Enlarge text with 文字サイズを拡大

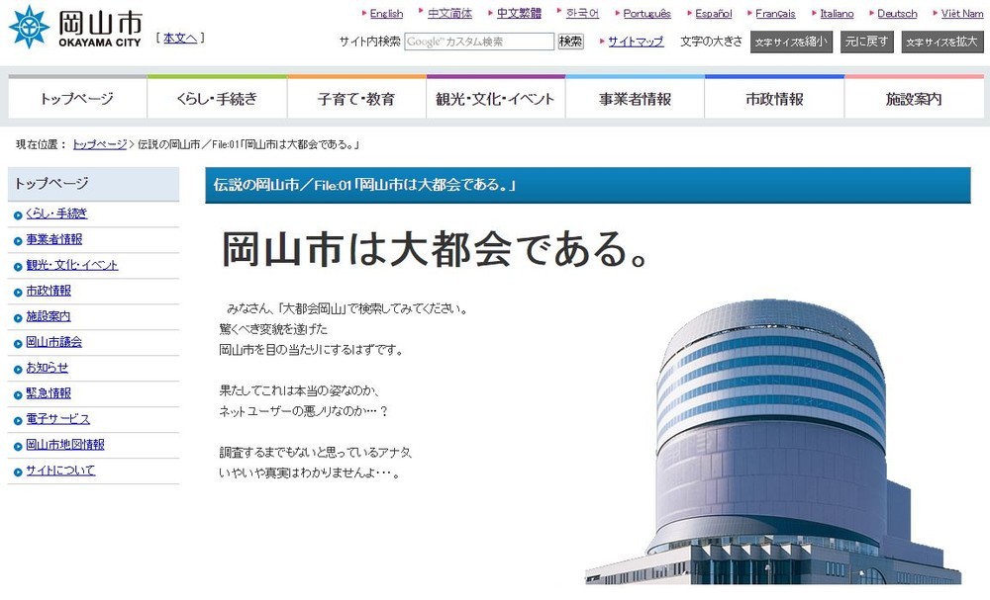(941, 43)
